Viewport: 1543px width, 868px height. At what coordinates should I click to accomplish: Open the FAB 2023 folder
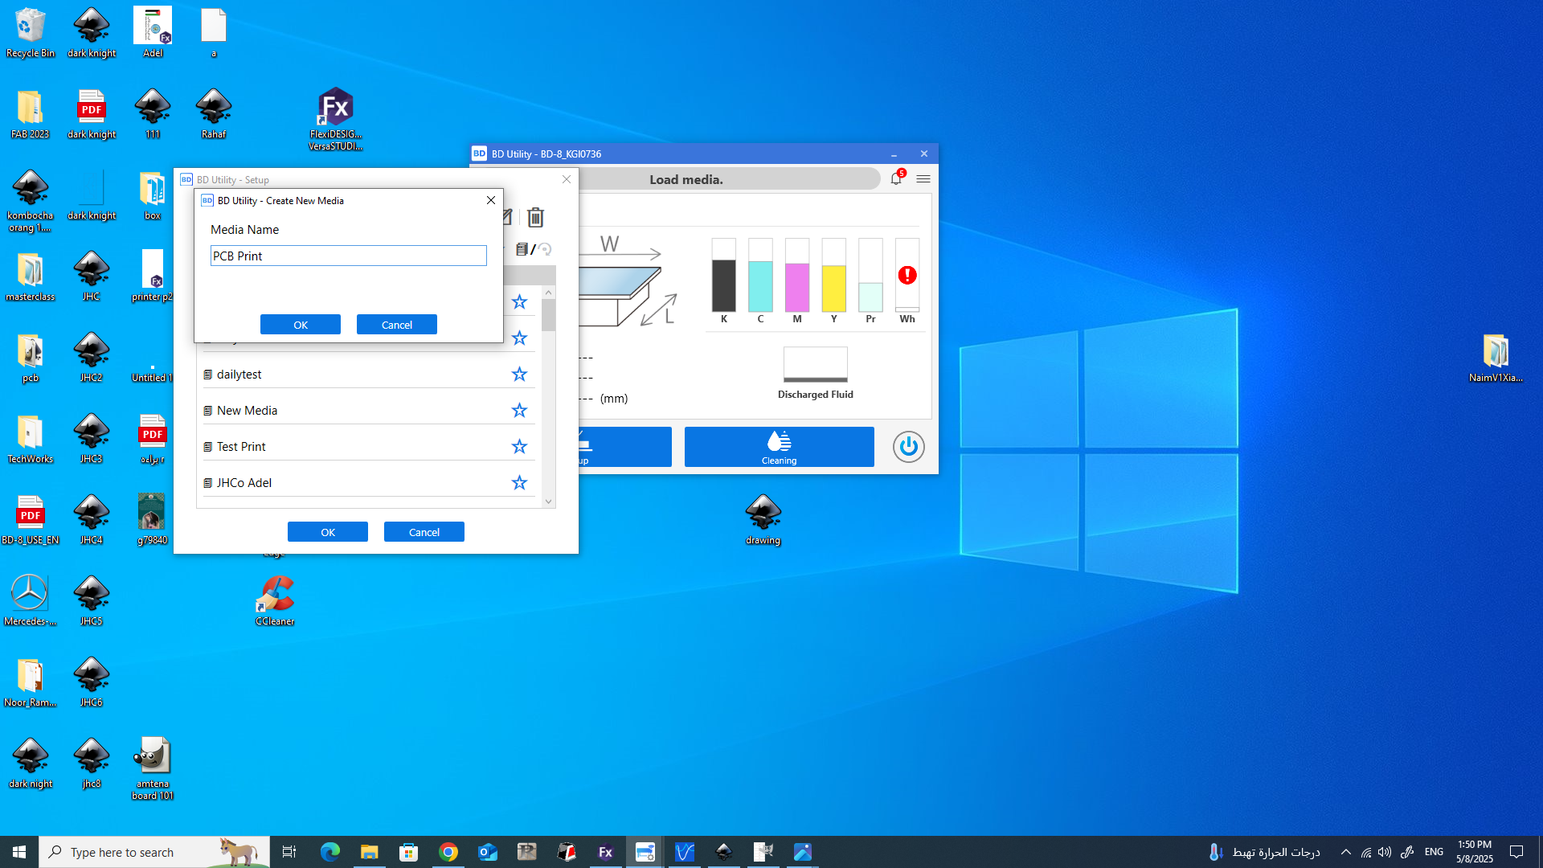(x=31, y=114)
